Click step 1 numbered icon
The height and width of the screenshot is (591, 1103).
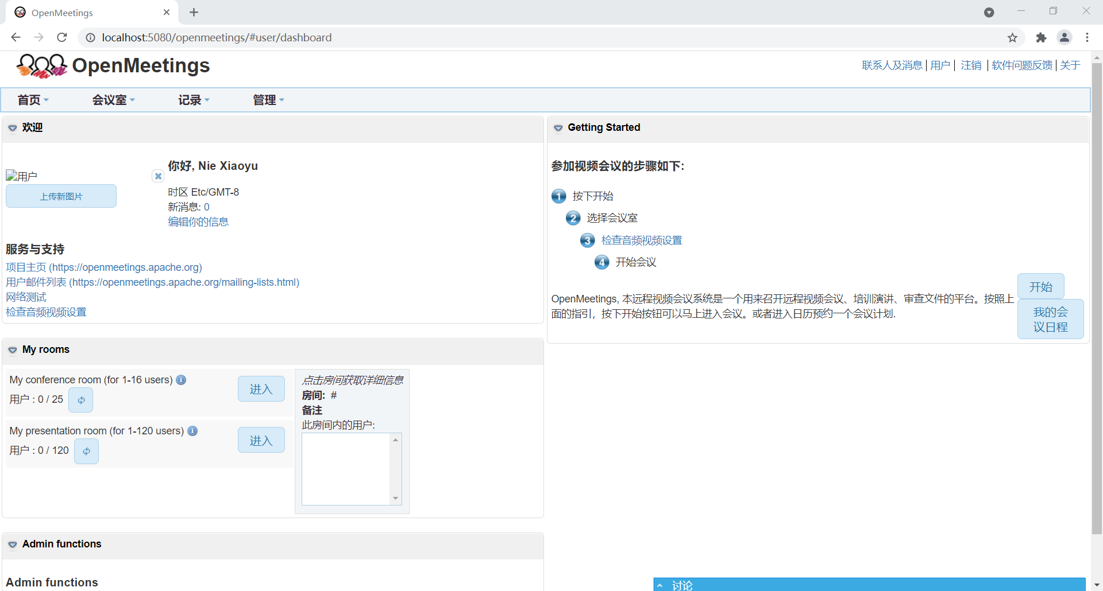pos(559,196)
